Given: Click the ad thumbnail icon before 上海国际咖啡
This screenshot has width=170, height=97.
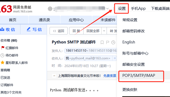Looking at the screenshot, I should pos(54,76).
